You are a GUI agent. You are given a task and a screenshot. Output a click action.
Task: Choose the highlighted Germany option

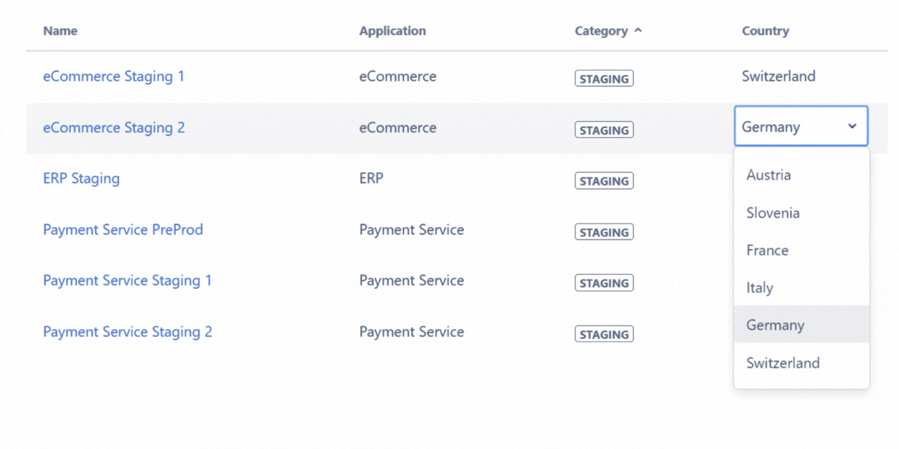(775, 325)
